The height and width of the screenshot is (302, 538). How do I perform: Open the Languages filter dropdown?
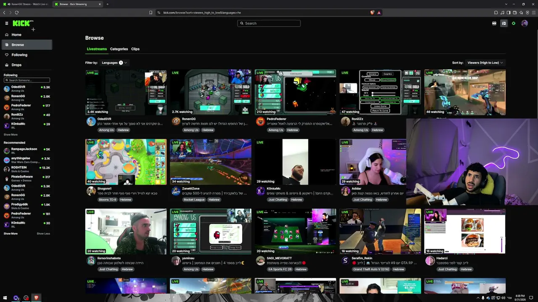[114, 63]
